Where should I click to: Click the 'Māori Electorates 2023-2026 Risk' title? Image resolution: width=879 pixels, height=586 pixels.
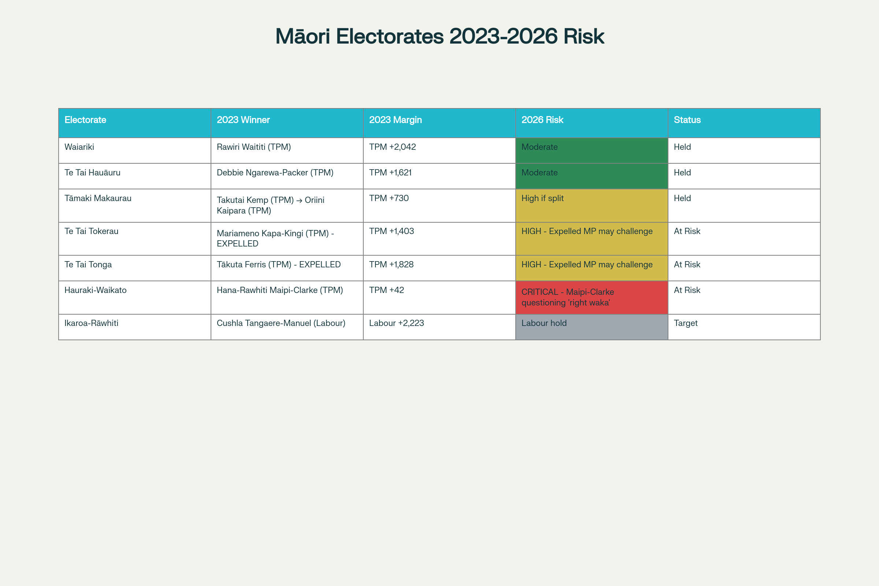[x=439, y=37]
